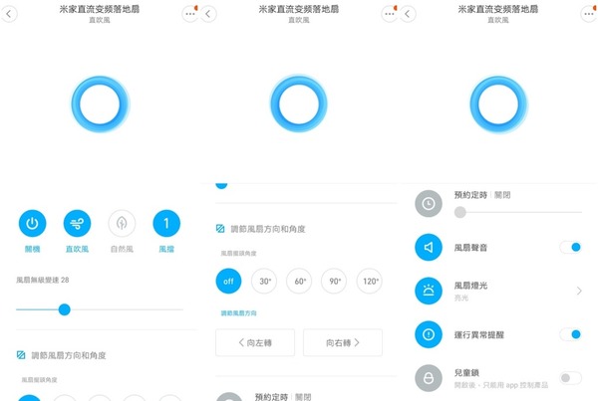Tap 調節風扇方向和角度 header icon on middle screen
Screen dimensions: 598x401
[220, 229]
